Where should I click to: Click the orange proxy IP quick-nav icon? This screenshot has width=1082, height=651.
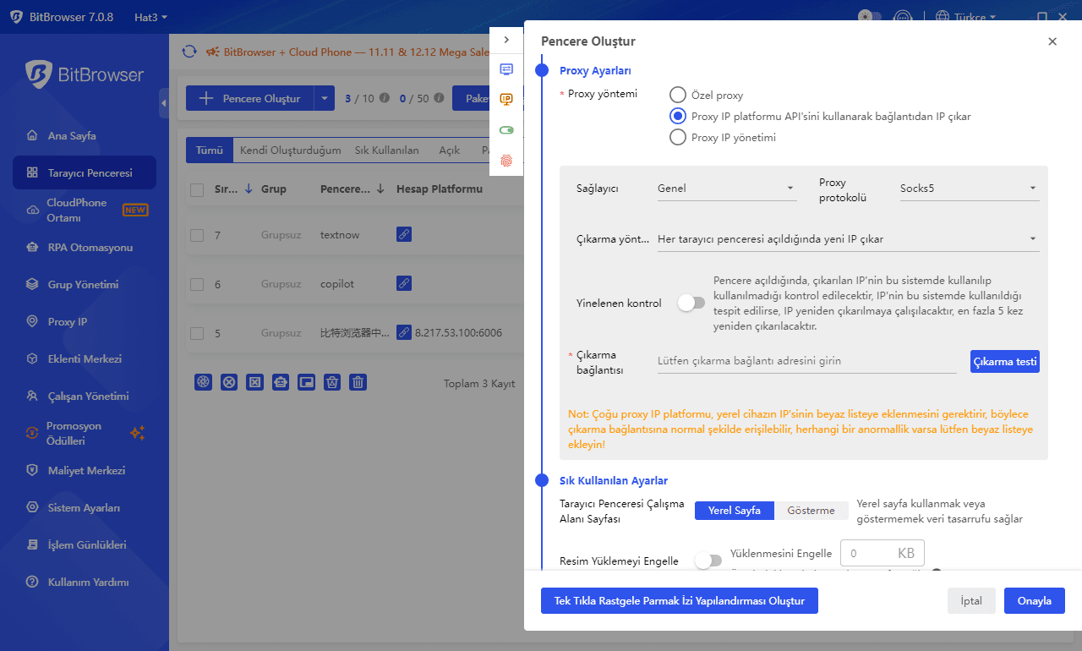pyautogui.click(x=506, y=100)
